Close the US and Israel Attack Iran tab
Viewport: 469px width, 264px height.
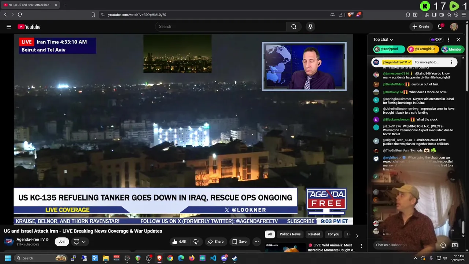click(56, 5)
